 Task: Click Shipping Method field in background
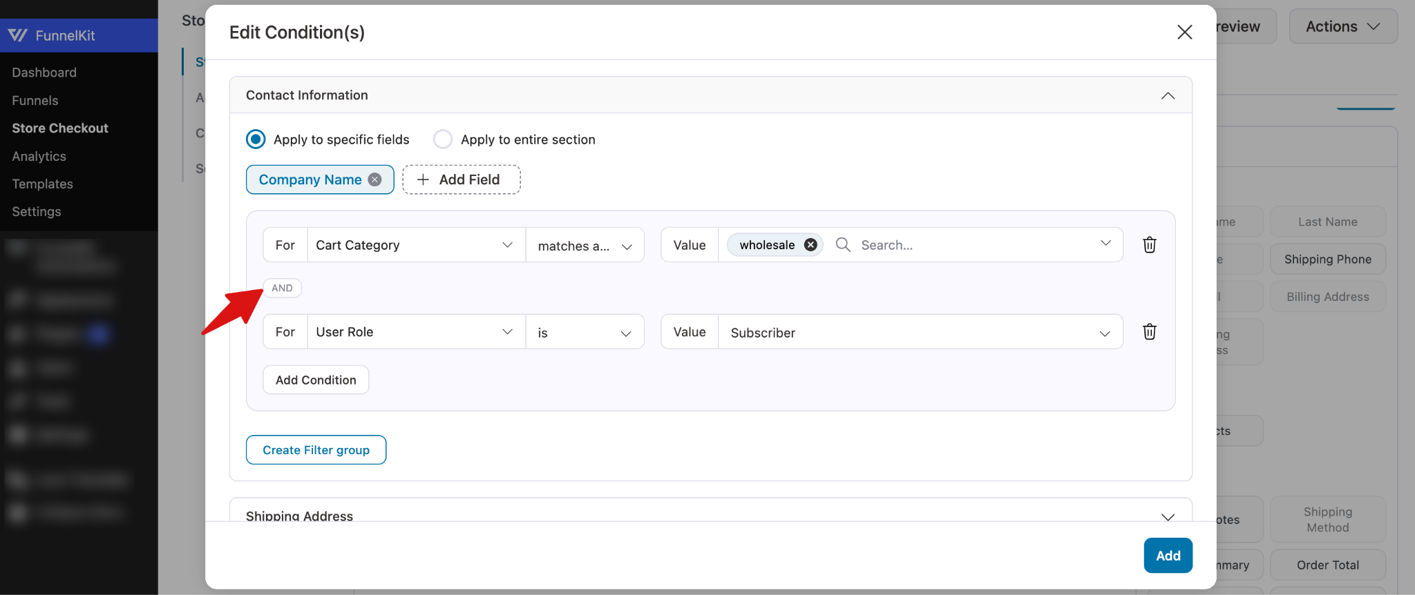coord(1328,520)
